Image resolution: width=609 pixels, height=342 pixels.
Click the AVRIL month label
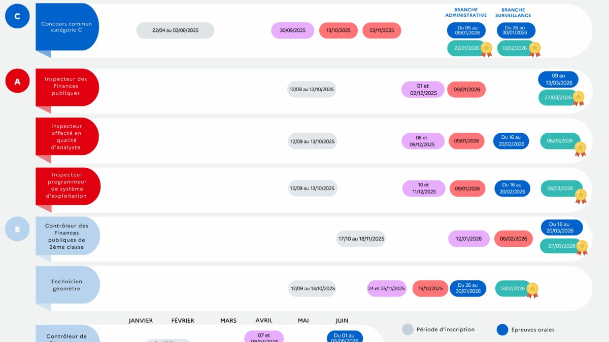tap(264, 321)
